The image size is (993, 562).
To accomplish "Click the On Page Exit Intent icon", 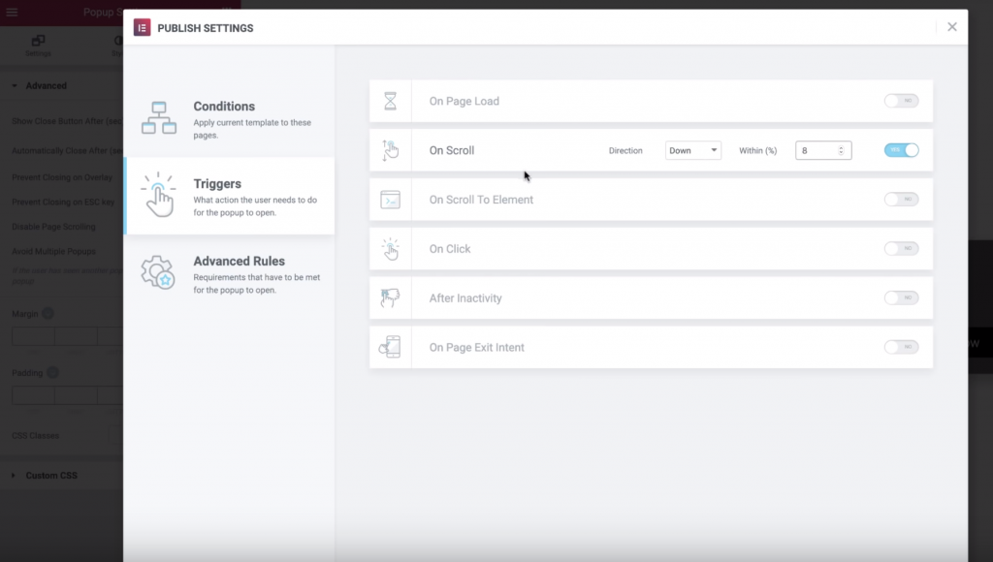I will pyautogui.click(x=390, y=347).
